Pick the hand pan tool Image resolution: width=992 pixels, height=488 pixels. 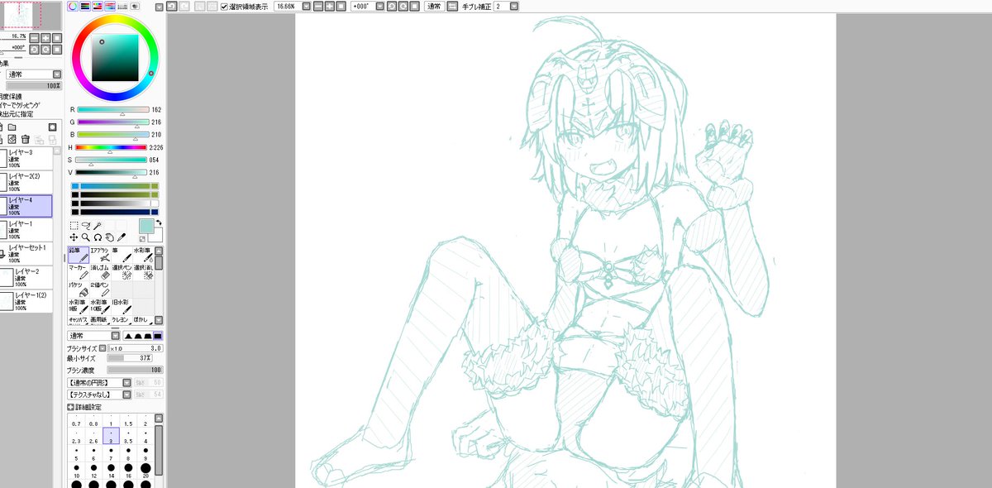coord(109,237)
